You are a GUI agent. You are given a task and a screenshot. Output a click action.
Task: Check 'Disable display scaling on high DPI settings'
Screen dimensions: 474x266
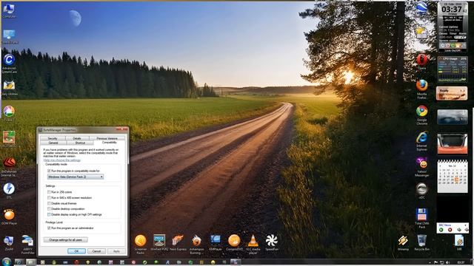[x=49, y=214]
